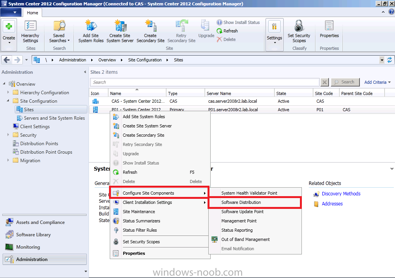395x278 pixels.
Task: Open the Settings ribbon dropdown
Action: tap(274, 34)
